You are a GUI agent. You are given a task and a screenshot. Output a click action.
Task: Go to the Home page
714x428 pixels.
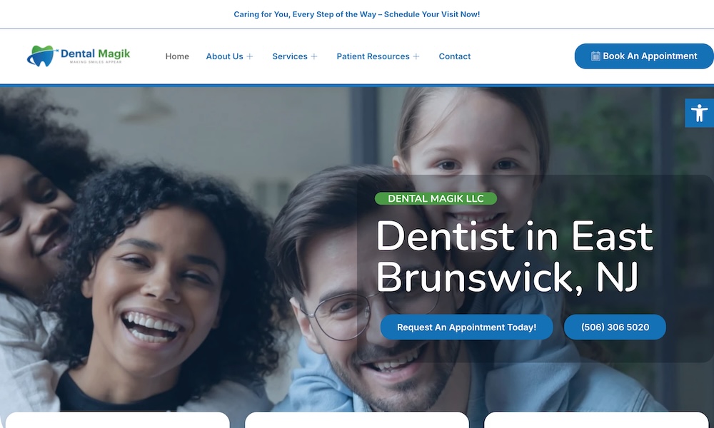point(177,56)
